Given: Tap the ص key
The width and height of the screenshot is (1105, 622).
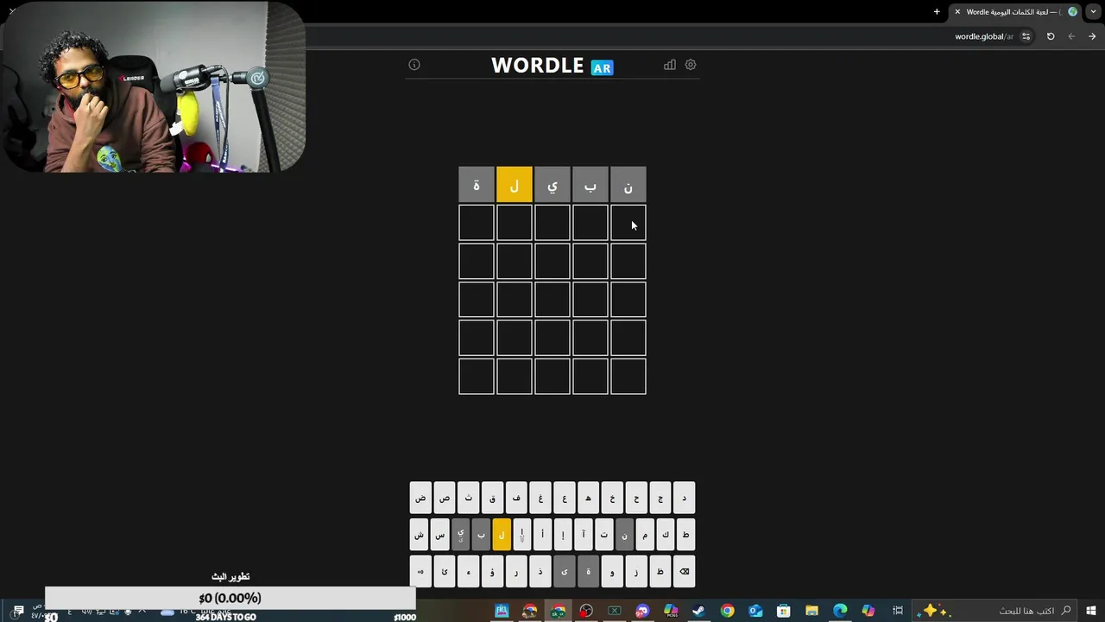Looking at the screenshot, I should 445,498.
